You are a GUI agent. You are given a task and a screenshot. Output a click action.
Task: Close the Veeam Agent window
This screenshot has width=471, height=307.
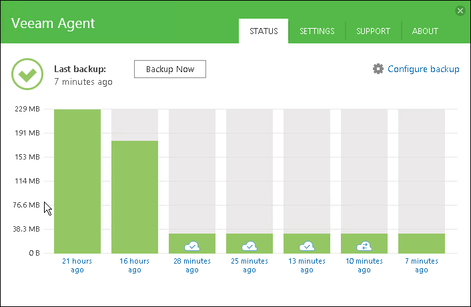pyautogui.click(x=460, y=11)
